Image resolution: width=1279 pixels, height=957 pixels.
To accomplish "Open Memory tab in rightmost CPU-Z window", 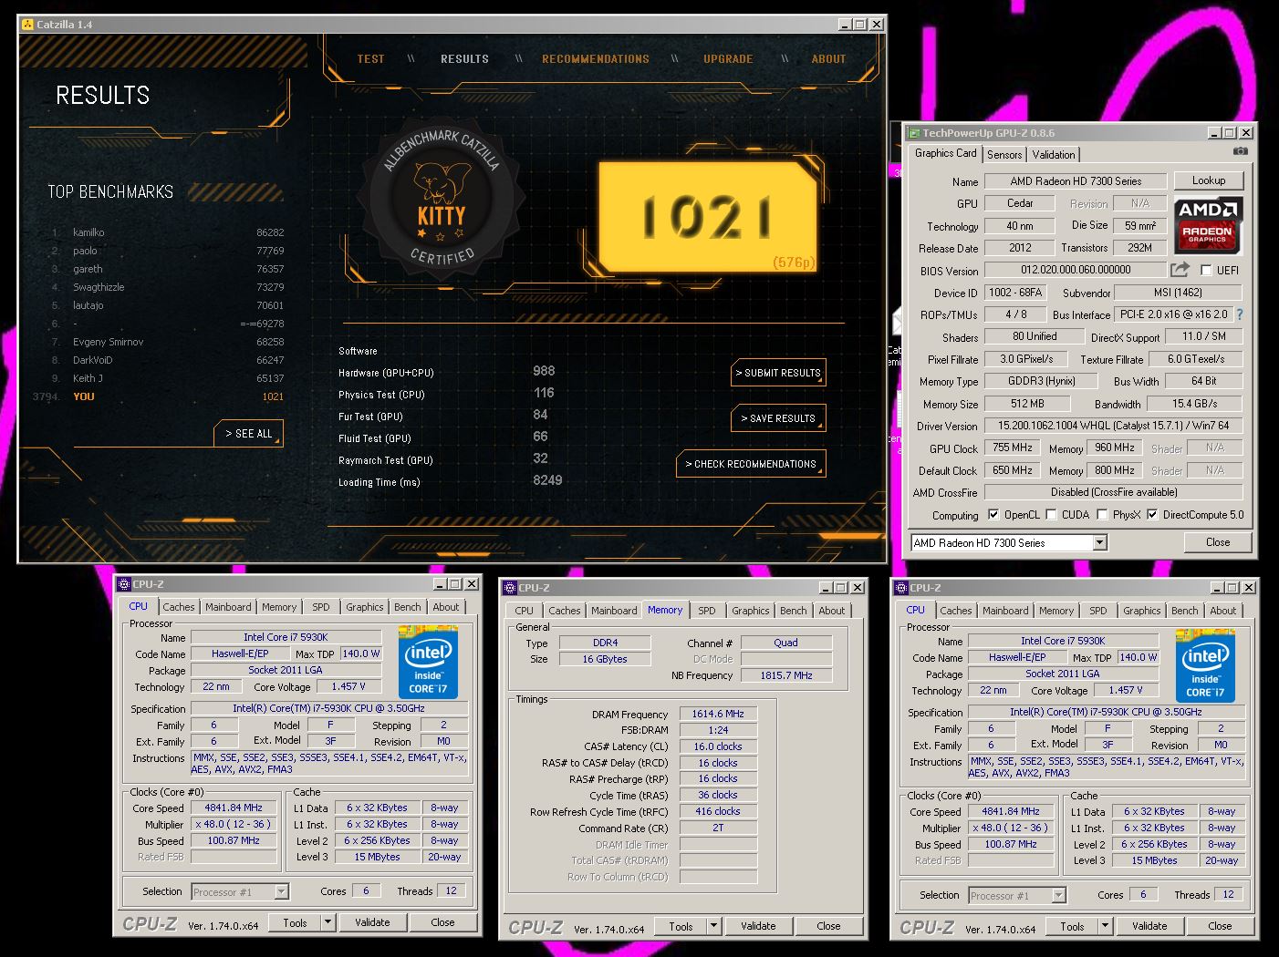I will point(1056,611).
